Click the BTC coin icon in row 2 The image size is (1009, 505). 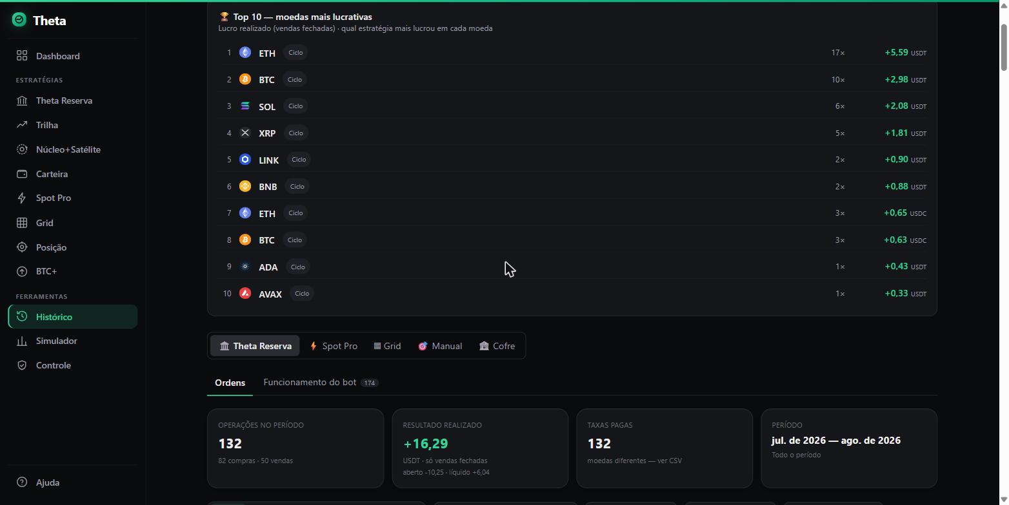click(245, 79)
